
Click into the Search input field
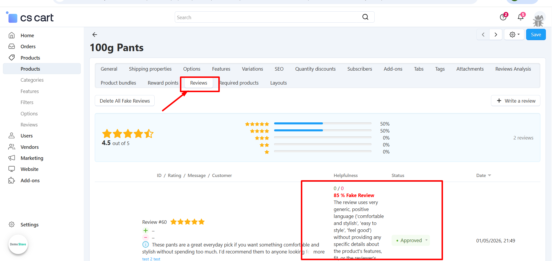[x=267, y=17]
